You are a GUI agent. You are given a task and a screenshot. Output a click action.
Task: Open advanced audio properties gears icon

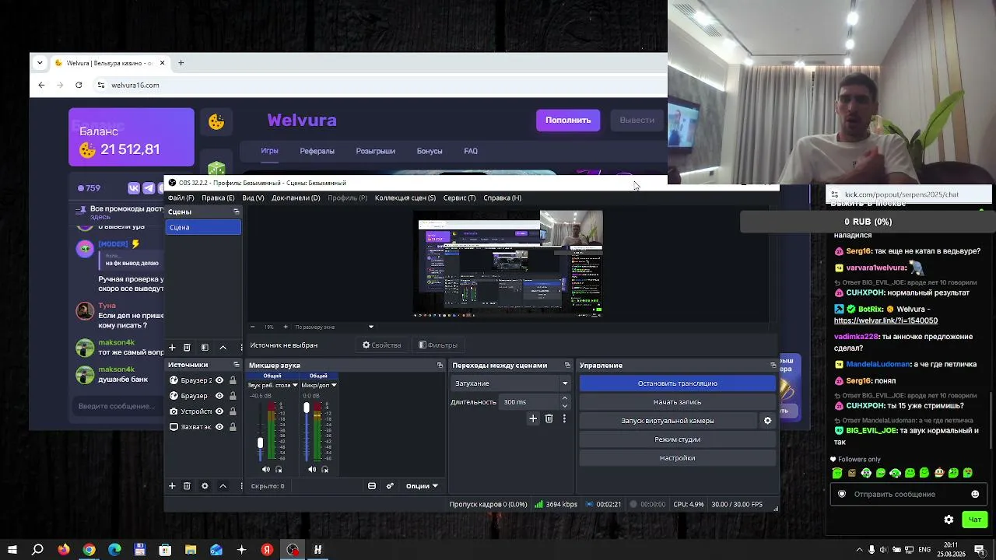pyautogui.click(x=390, y=486)
